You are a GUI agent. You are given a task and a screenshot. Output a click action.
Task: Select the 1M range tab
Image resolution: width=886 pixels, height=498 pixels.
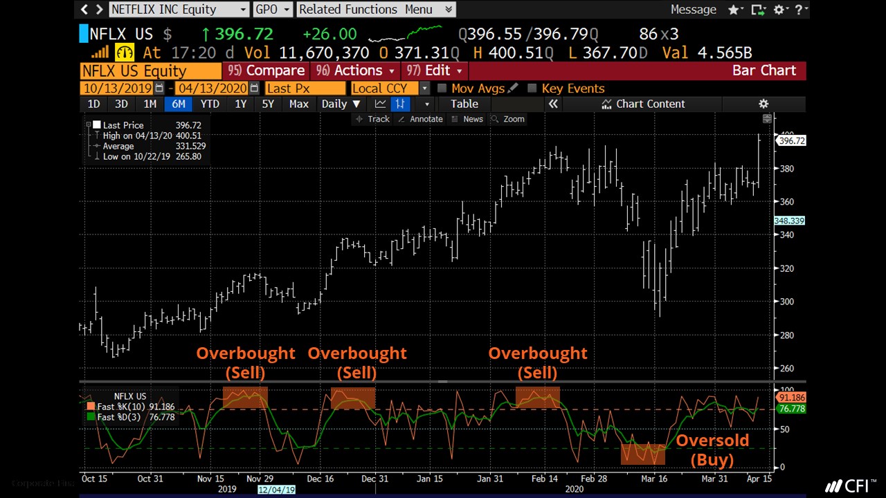point(150,104)
